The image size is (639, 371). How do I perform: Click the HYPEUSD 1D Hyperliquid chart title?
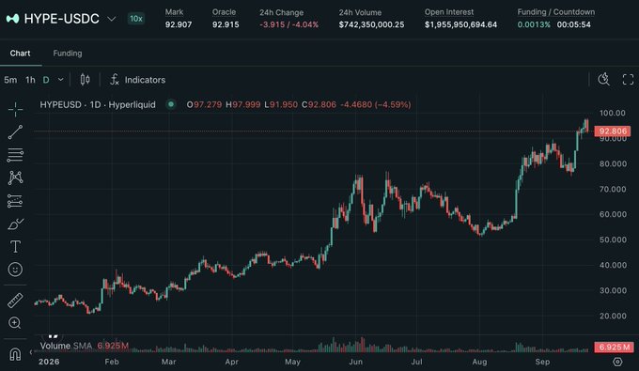pyautogui.click(x=98, y=104)
